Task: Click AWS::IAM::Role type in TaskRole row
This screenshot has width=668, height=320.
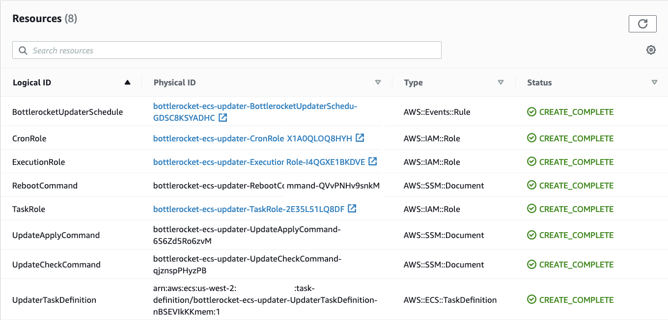Action: coord(432,209)
